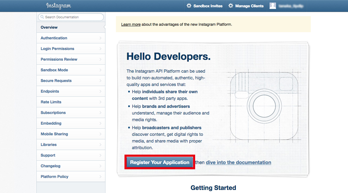
Task: Expand chevron beside Authentication
Action: click(100, 38)
